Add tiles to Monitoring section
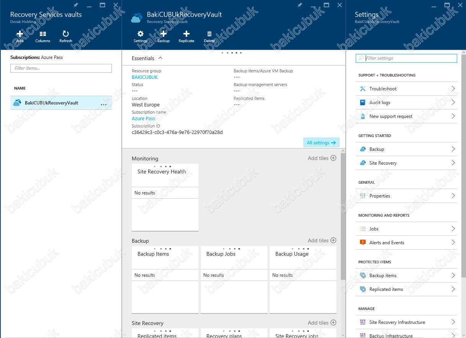Screen dimensions: 466x338 point(322,158)
